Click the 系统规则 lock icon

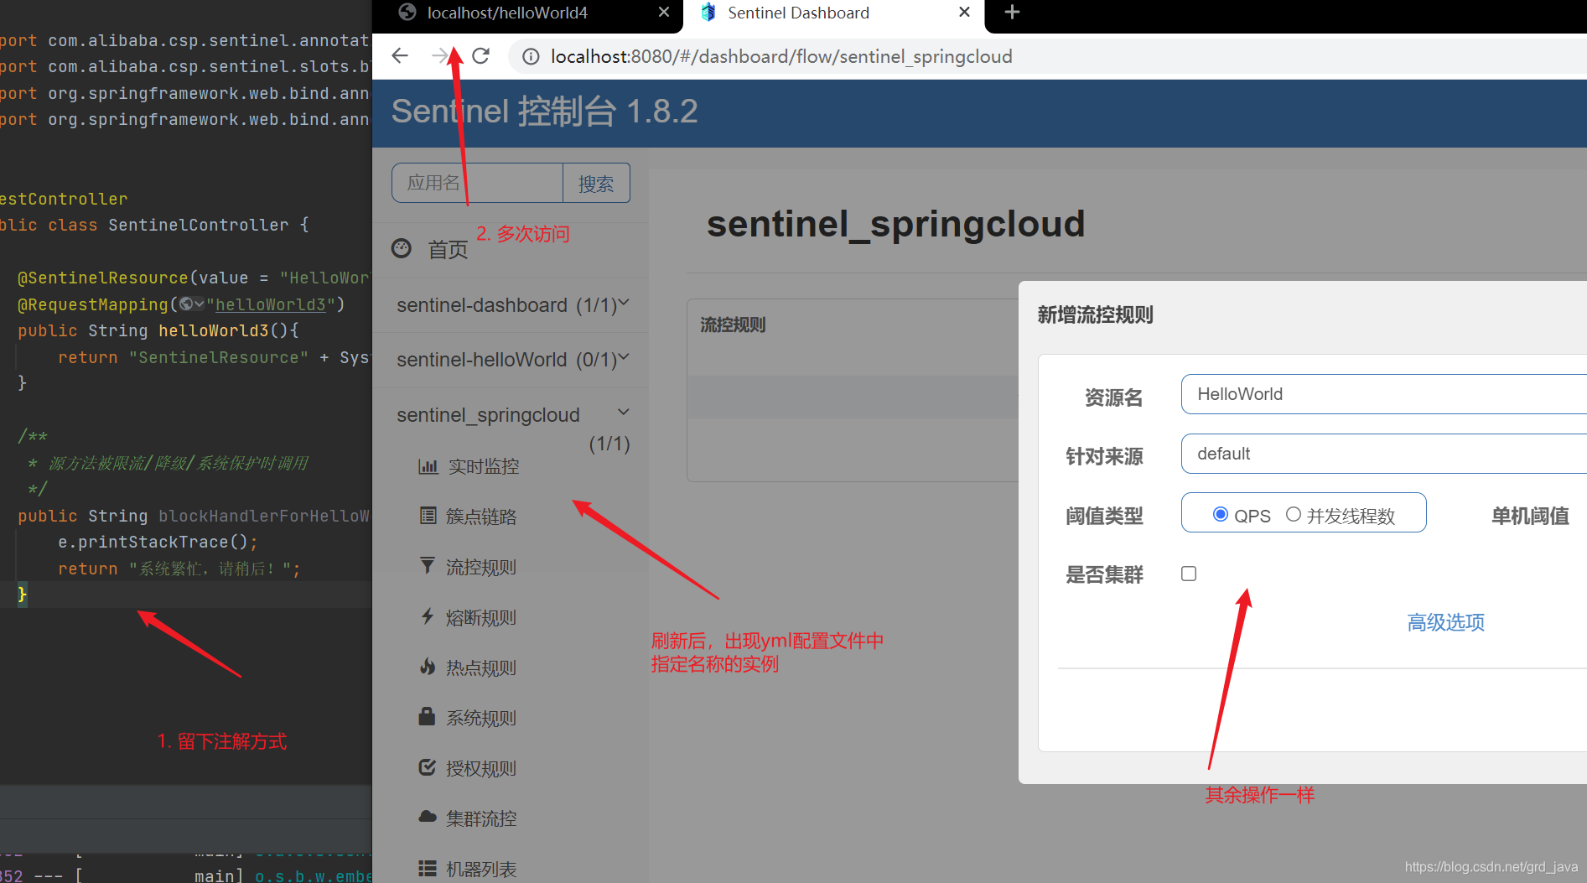click(x=427, y=716)
